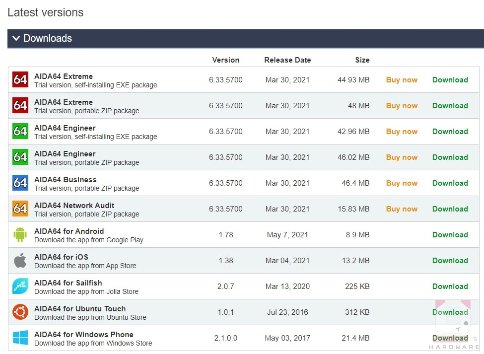
Task: Buy now AIDA64 Extreme EXE package
Action: pos(402,80)
